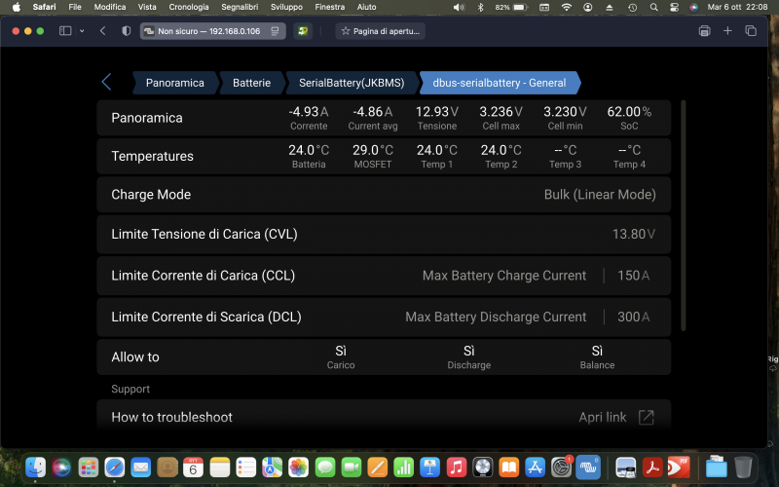779x487 pixels.
Task: Click the 13.80V CVL value
Action: coord(634,234)
